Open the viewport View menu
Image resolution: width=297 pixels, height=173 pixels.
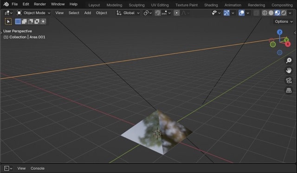[59, 13]
